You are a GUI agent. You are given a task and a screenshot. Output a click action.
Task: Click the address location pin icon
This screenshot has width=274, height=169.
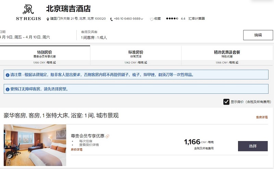[x=48, y=19]
